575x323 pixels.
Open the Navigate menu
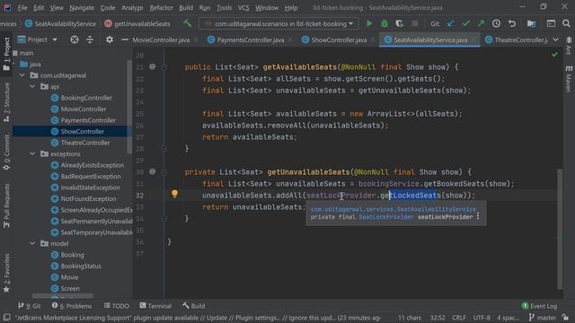pyautogui.click(x=82, y=8)
